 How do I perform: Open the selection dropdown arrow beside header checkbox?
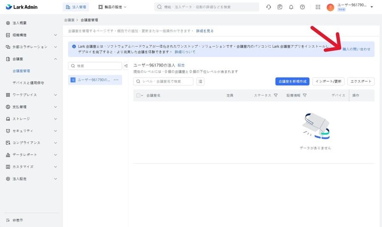[x=142, y=96]
